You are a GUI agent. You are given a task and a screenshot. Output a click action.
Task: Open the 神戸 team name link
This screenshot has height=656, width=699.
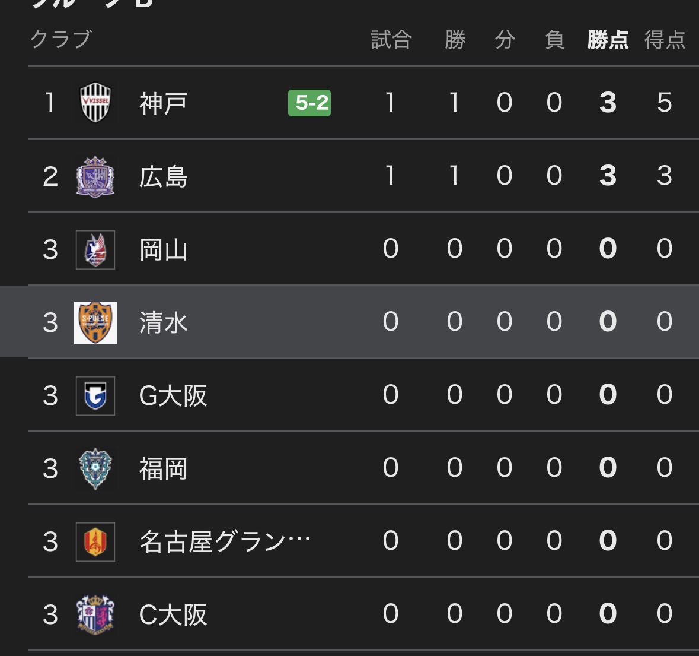[163, 103]
